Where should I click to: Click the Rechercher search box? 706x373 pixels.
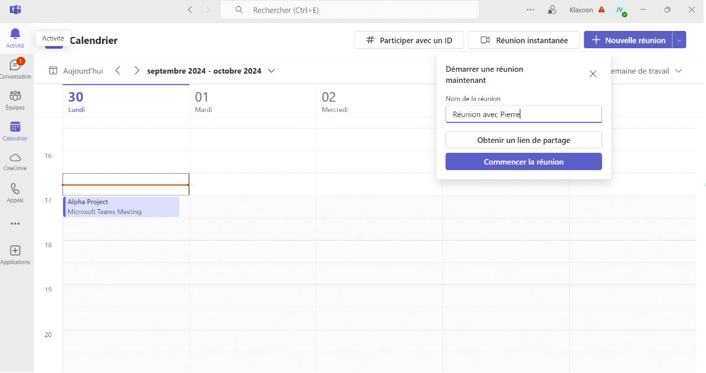350,10
